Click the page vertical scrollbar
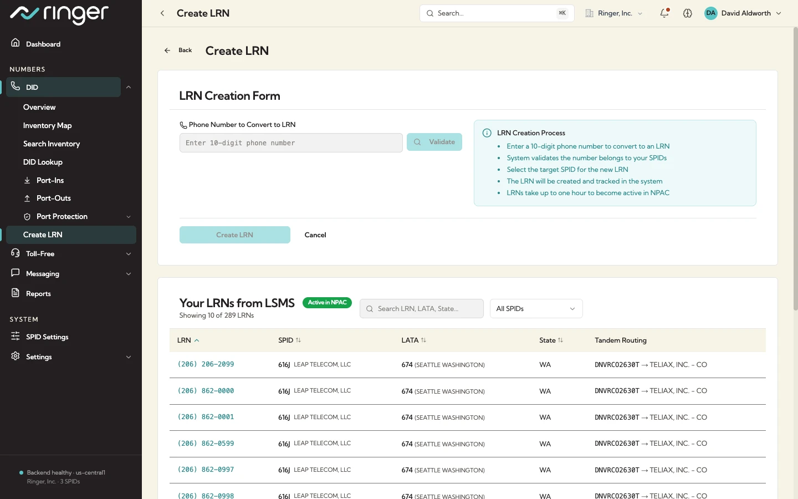Viewport: 798px width, 499px height. point(795,169)
